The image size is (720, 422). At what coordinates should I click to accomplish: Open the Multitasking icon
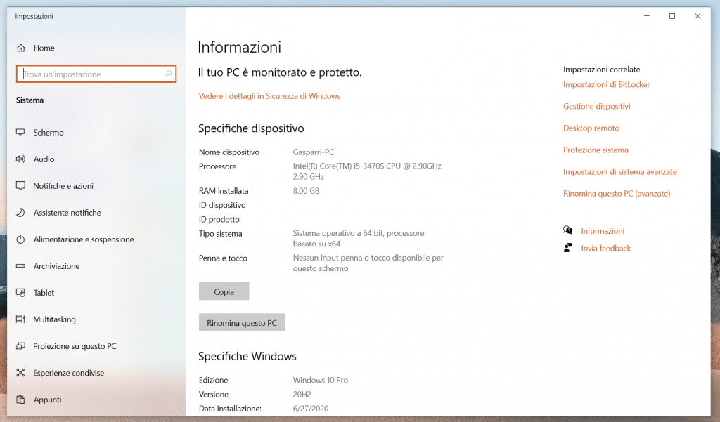coord(20,319)
